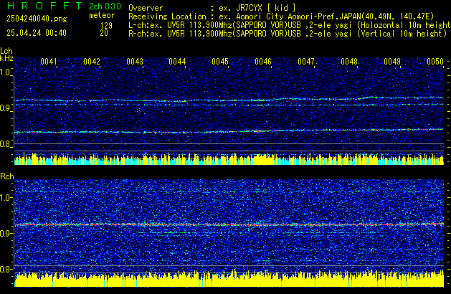This screenshot has width=451, height=294.
Task: Click the 0044 time marker
Action: coord(177,62)
